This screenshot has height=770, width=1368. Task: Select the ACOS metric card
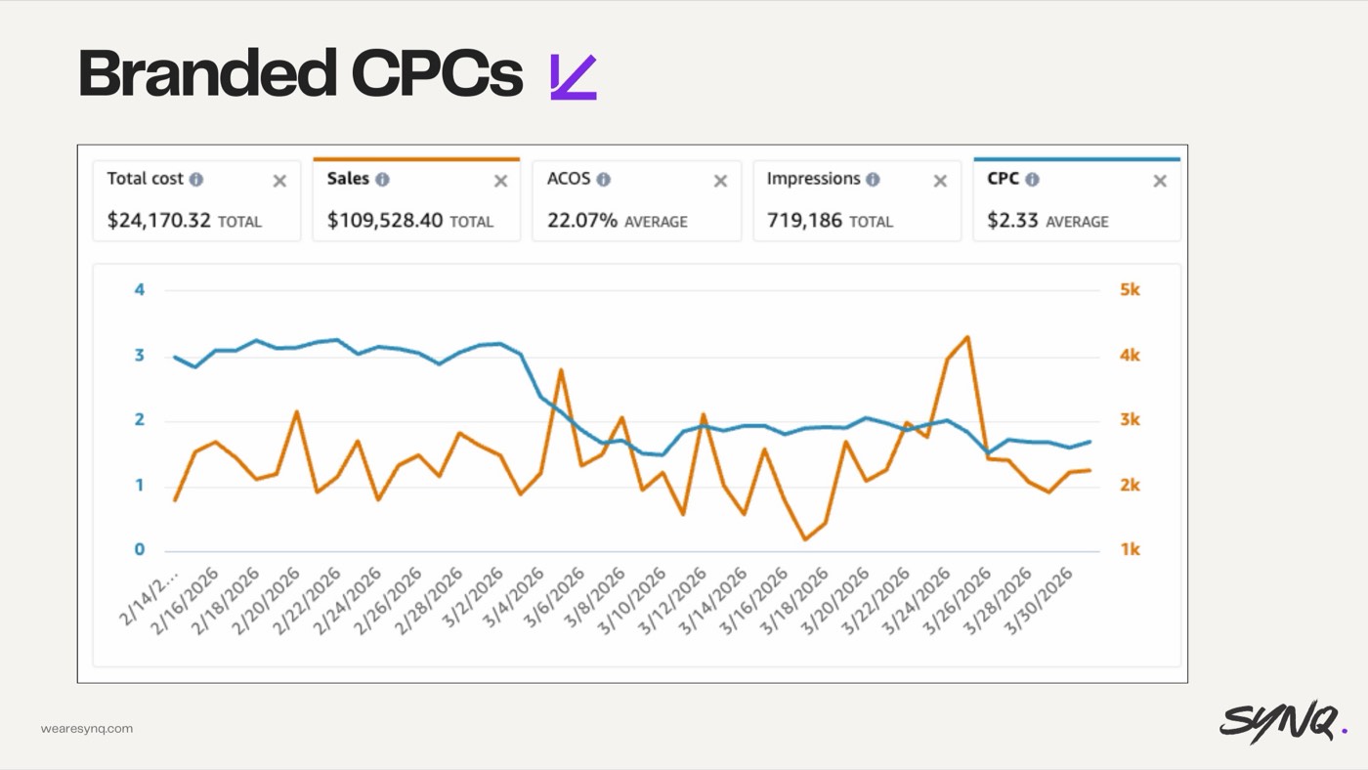636,200
